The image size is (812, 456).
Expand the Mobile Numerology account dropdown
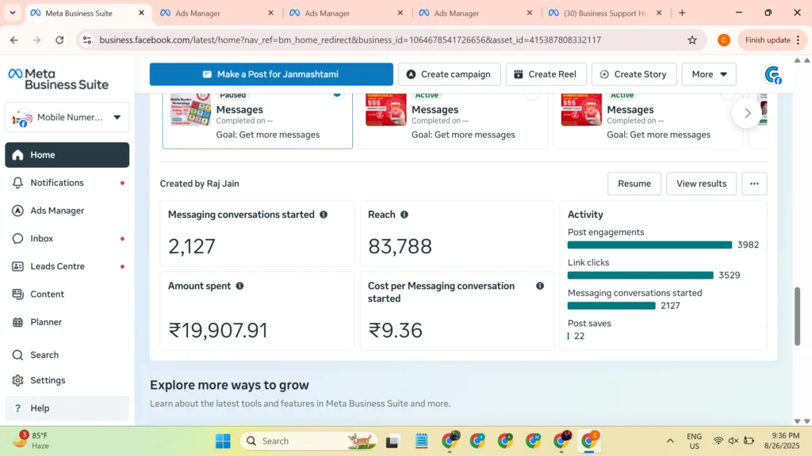117,117
